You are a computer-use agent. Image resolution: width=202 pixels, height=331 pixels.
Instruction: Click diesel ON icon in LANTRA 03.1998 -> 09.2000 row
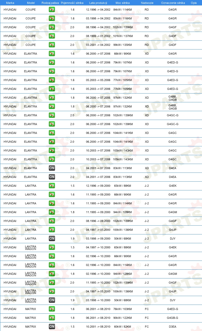coord(52,239)
